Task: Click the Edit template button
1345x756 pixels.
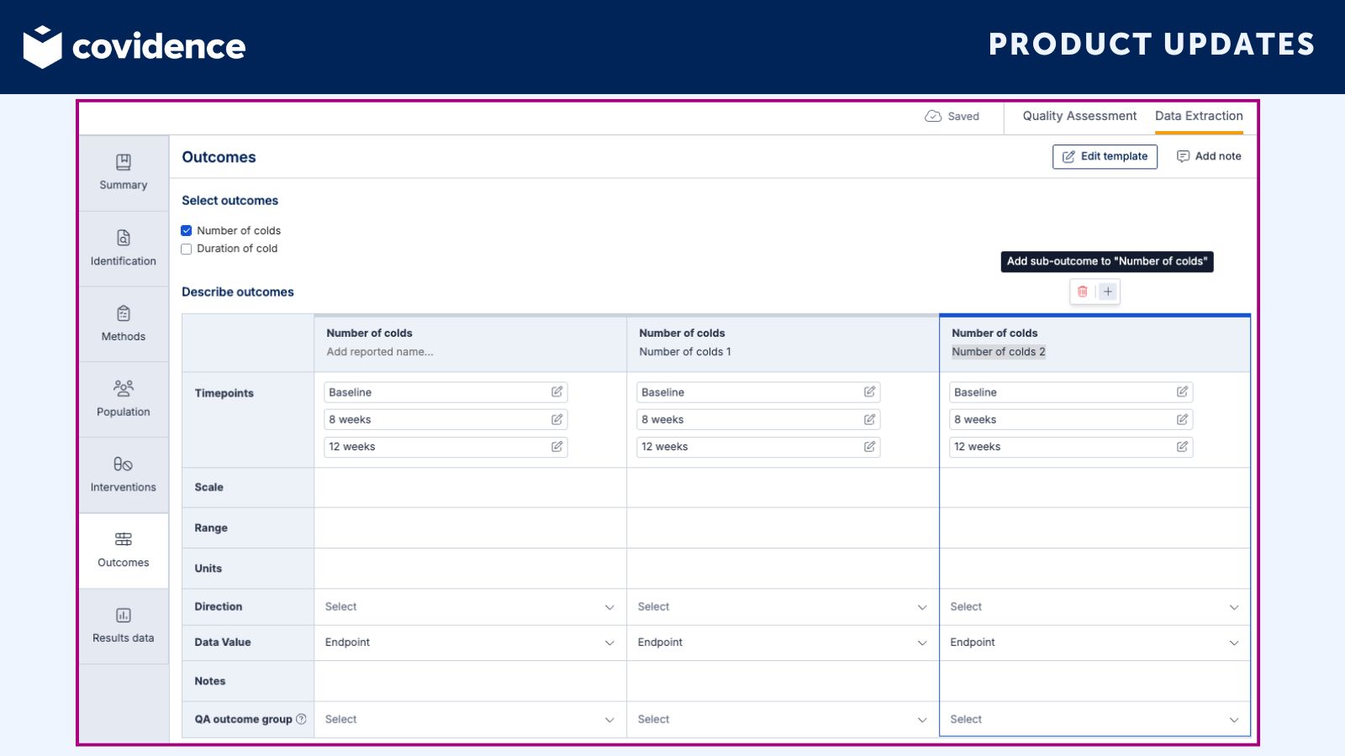Action: pos(1105,156)
